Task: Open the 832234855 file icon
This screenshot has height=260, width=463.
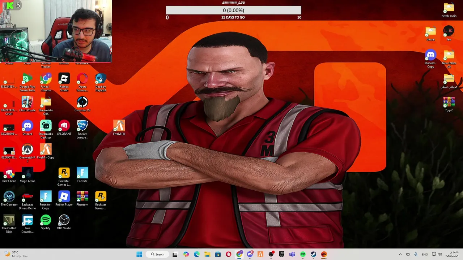Action: tap(9, 81)
